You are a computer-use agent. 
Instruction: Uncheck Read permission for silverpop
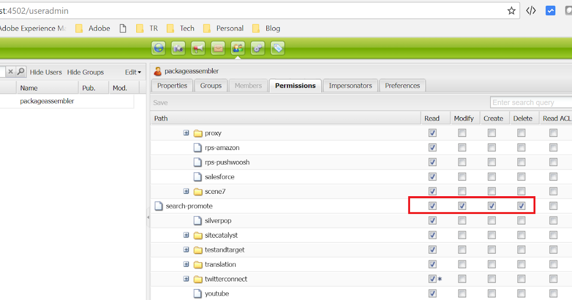(432, 220)
